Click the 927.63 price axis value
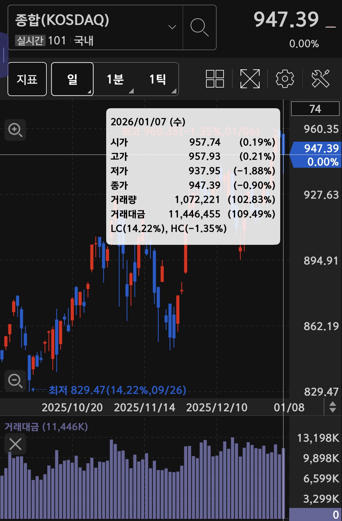Screen dimensions: 342x521 (x=321, y=195)
